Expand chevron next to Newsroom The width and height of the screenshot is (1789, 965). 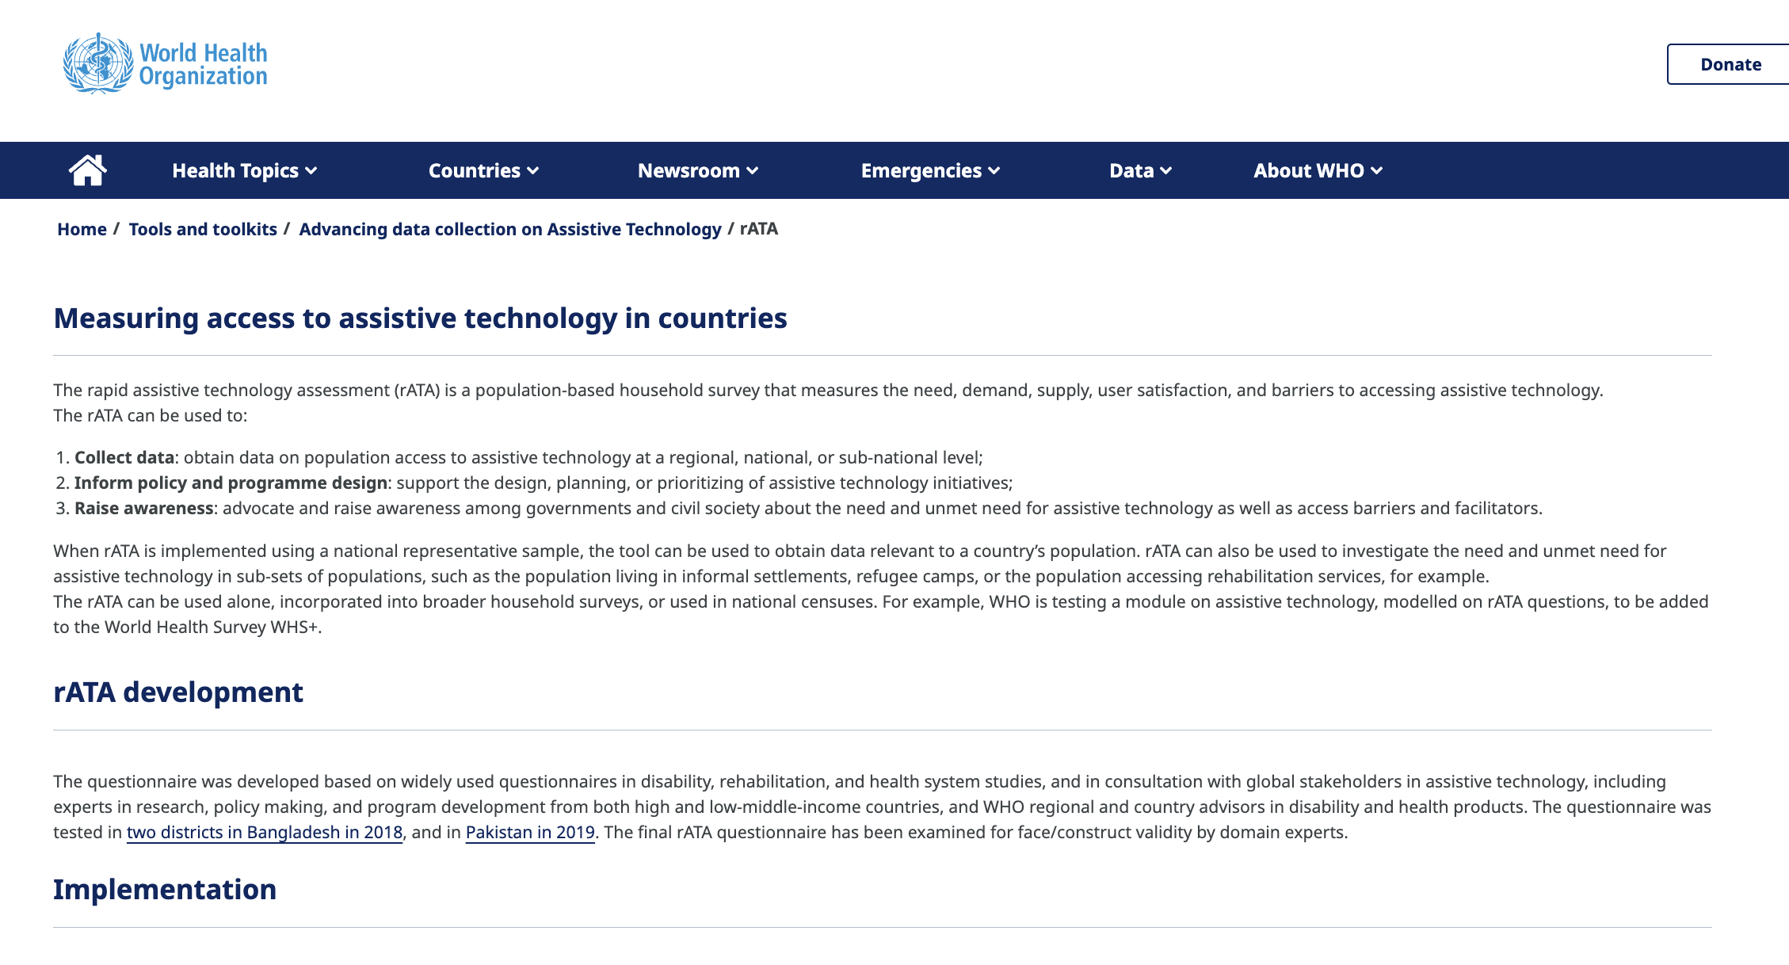click(x=753, y=171)
